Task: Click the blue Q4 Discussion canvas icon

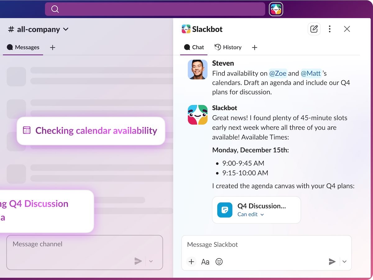Action: (x=224, y=210)
